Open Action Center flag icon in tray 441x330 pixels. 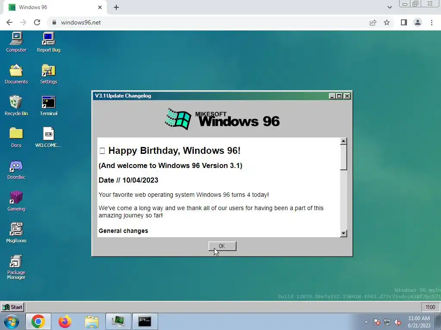pos(377,322)
